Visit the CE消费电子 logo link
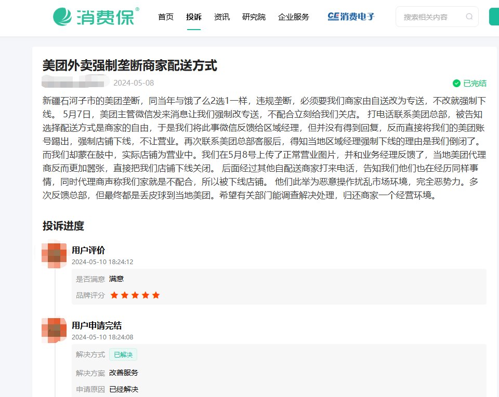 (351, 17)
